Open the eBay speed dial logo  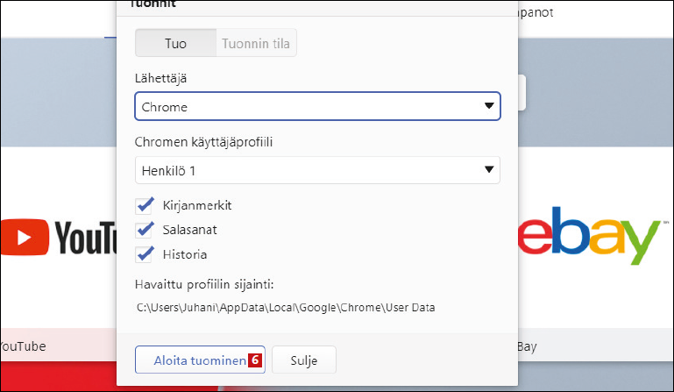pos(589,237)
